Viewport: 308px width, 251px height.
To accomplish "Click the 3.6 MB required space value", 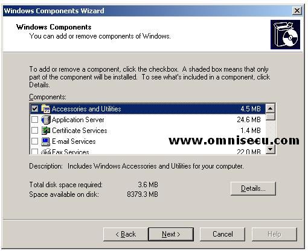I will pyautogui.click(x=148, y=185).
